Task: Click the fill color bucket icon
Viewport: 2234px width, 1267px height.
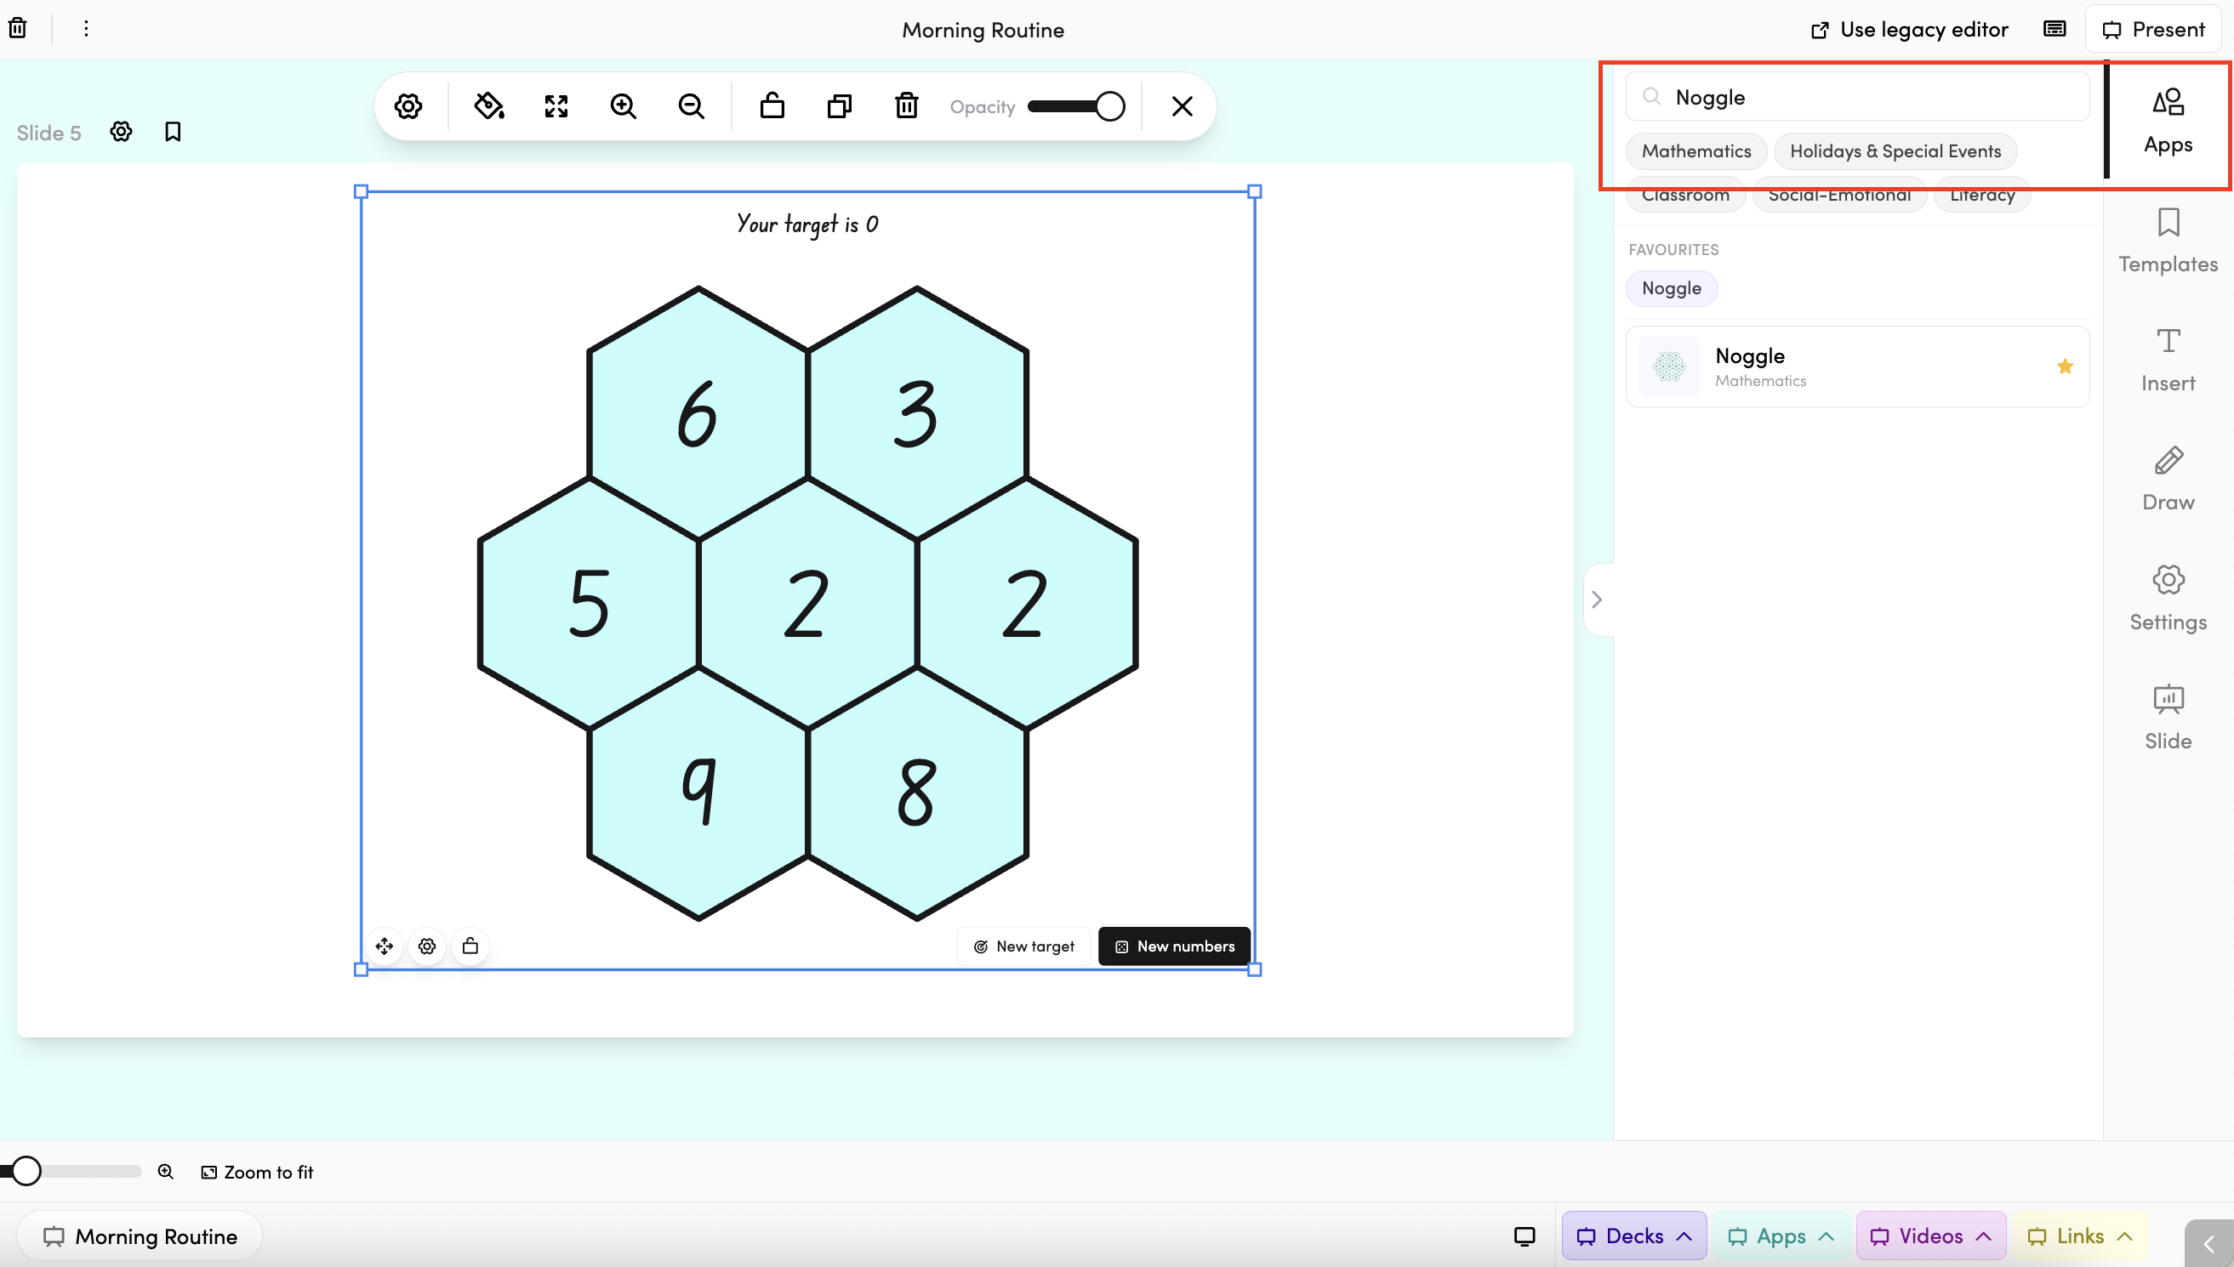Action: point(489,106)
